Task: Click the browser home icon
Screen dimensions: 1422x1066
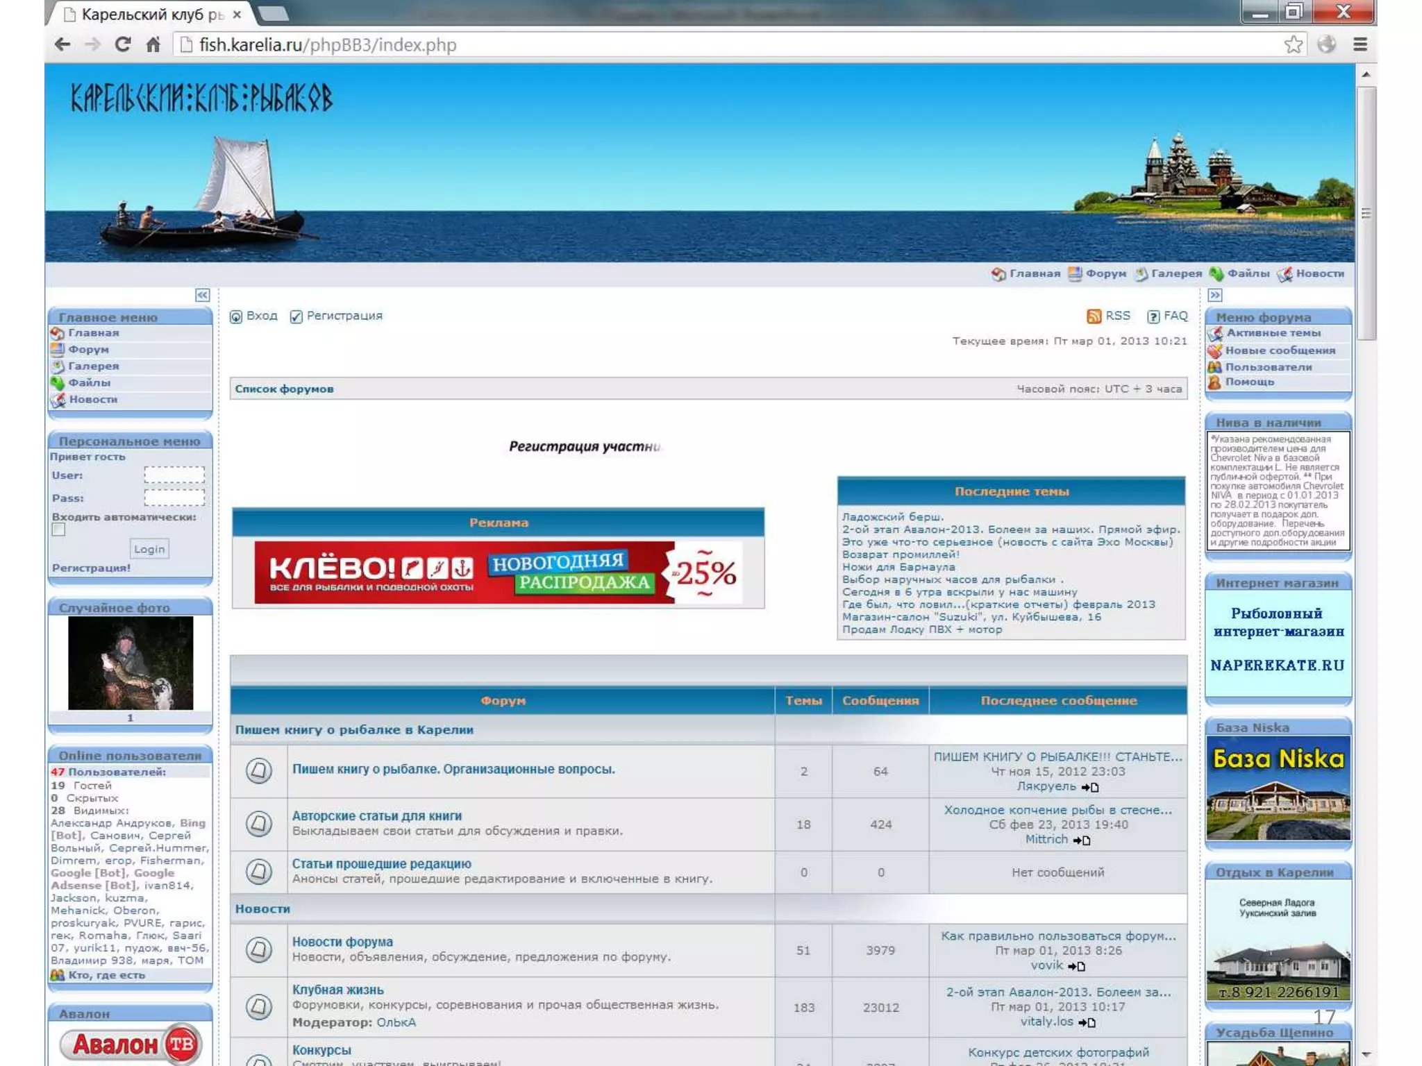Action: coord(153,45)
